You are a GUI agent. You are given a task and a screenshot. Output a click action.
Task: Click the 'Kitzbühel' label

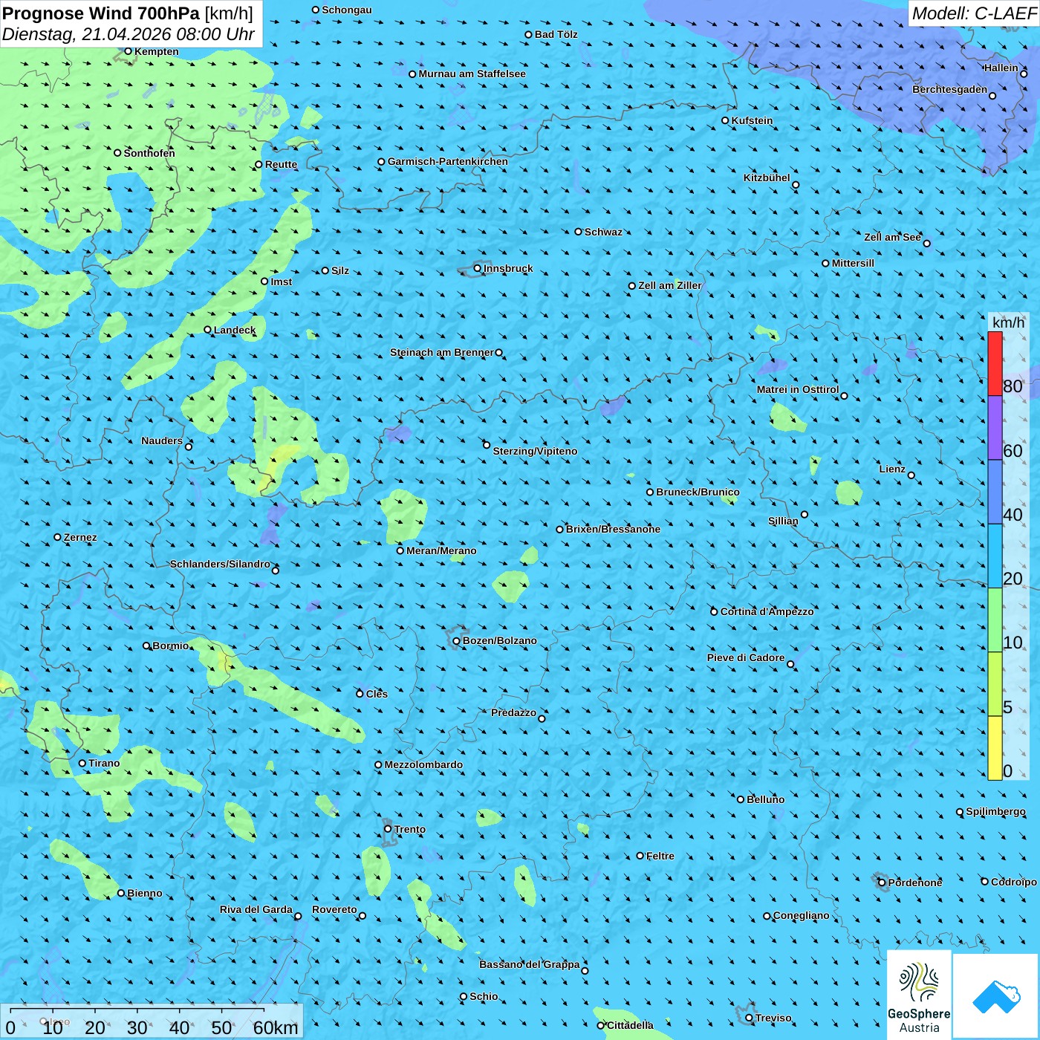pyautogui.click(x=767, y=178)
